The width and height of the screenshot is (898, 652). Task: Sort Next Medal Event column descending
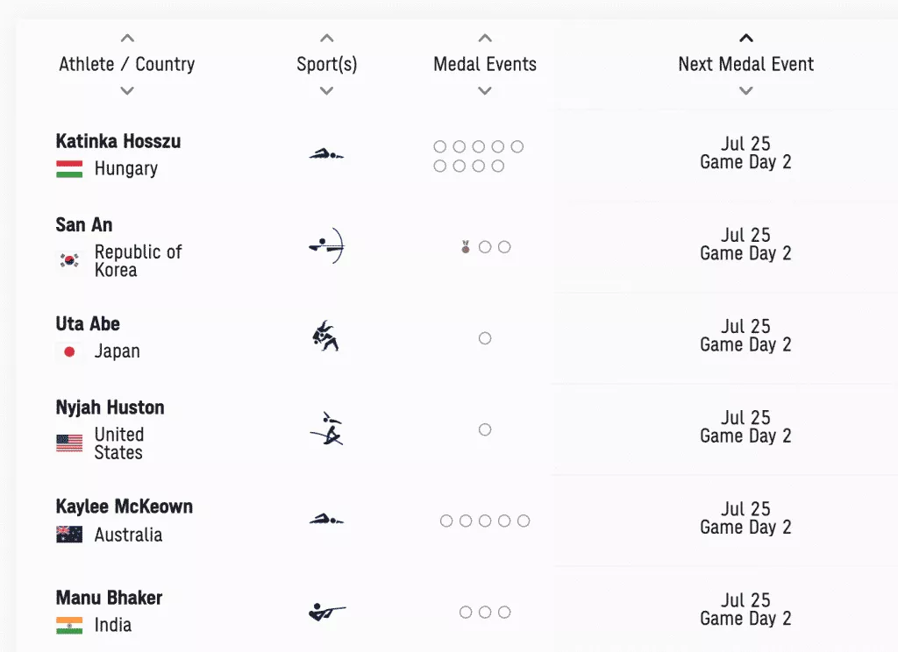(746, 90)
